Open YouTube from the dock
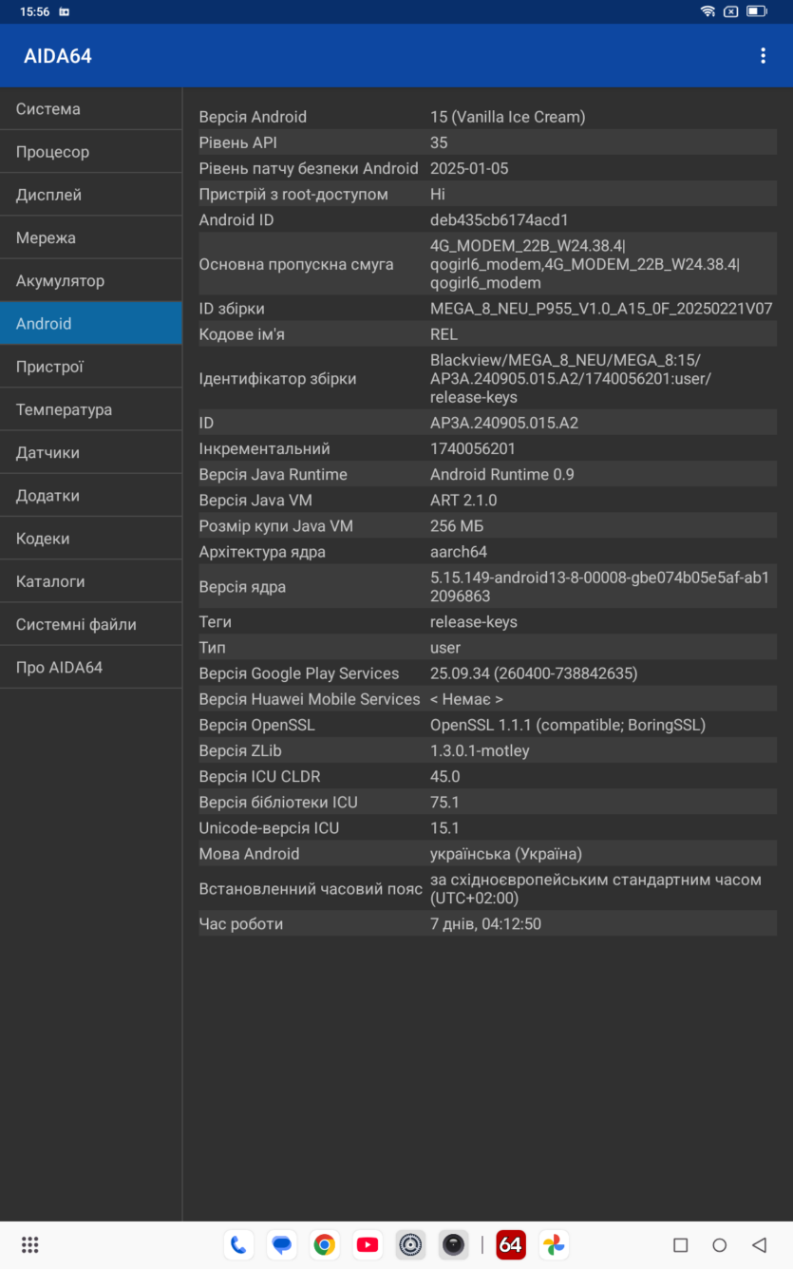The width and height of the screenshot is (793, 1269). (368, 1244)
